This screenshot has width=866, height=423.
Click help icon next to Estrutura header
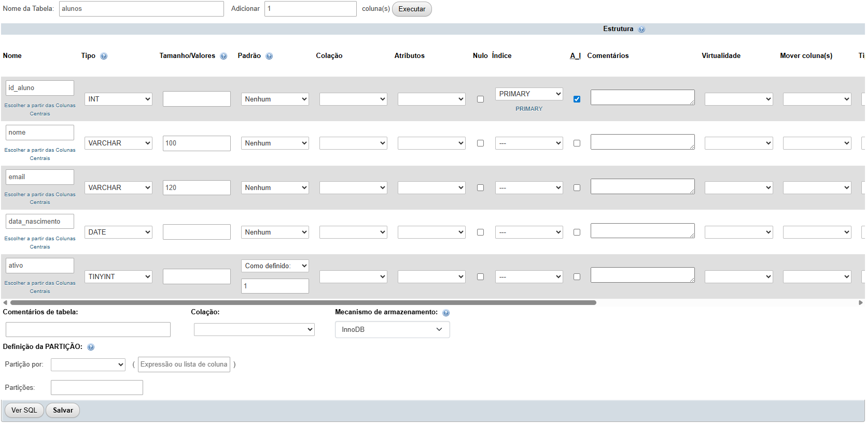coord(641,30)
